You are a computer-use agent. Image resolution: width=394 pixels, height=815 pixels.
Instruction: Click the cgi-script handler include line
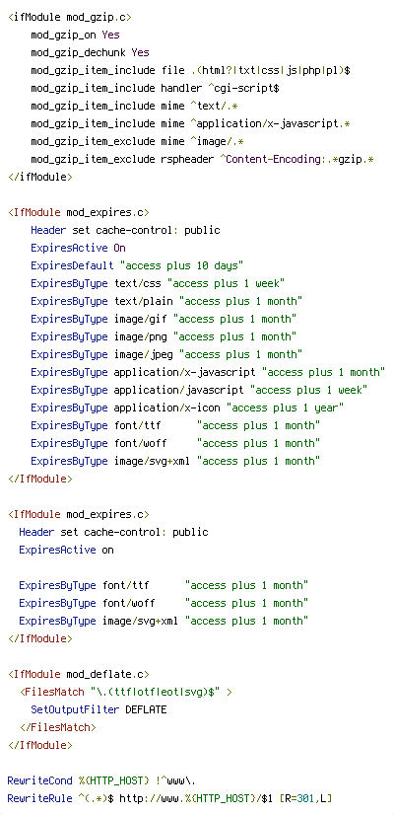[156, 89]
